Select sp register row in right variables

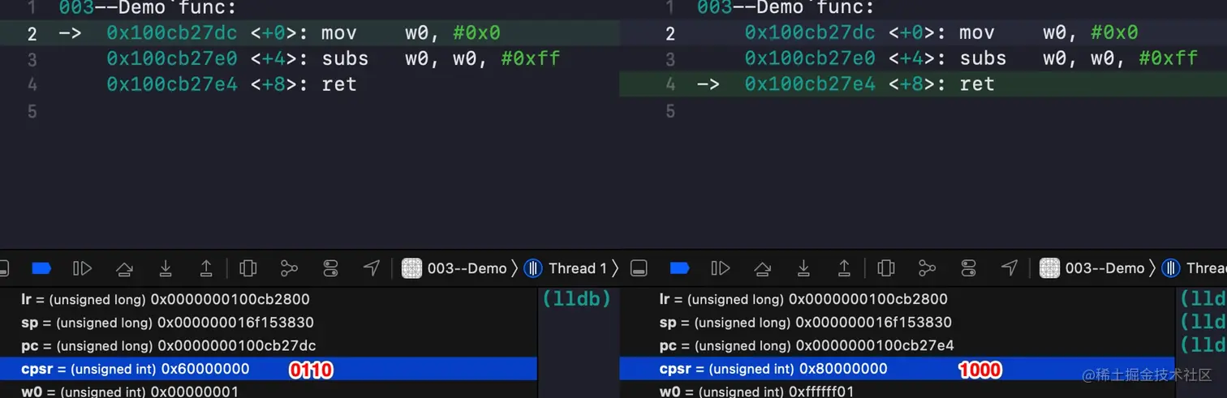(897, 323)
